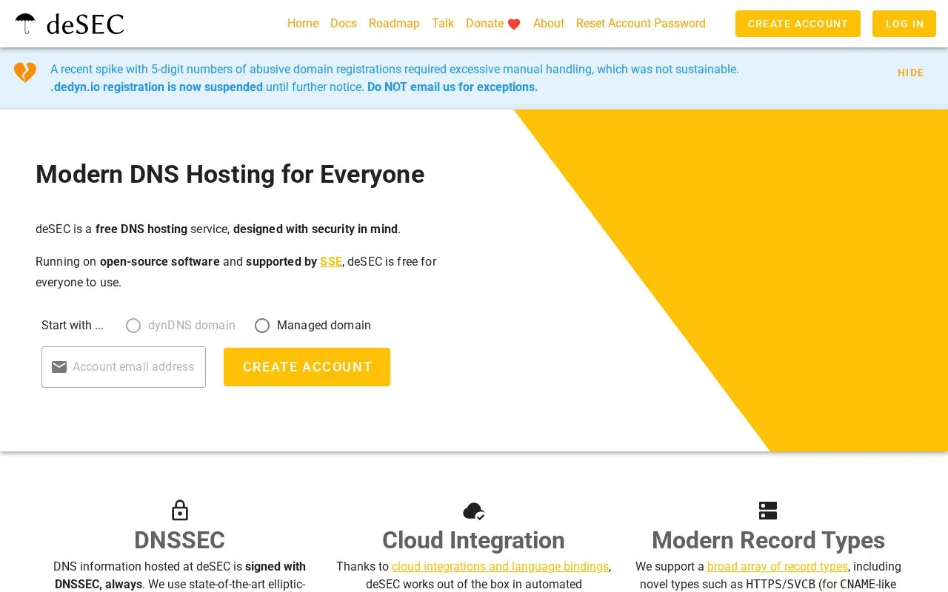Click the 'Do NOT email us for exceptions.' text
948x592 pixels.
[x=453, y=87]
